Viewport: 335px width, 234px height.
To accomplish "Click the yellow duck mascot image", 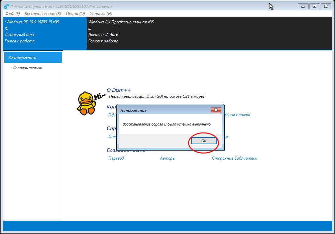I will [x=86, y=104].
